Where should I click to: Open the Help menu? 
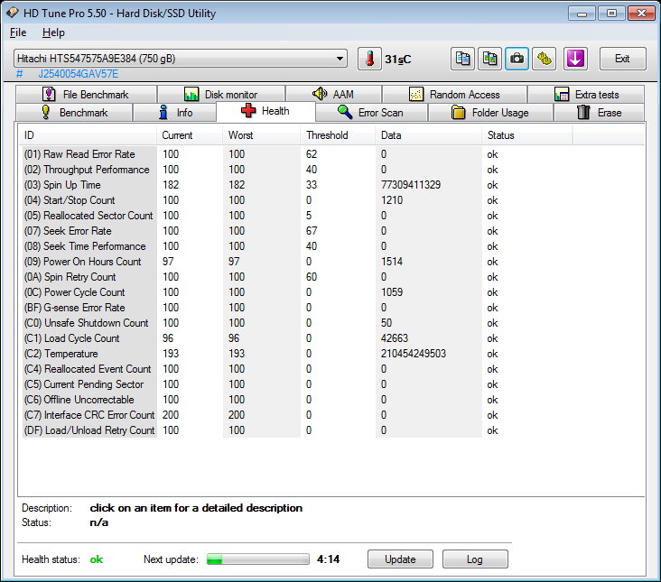(53, 32)
